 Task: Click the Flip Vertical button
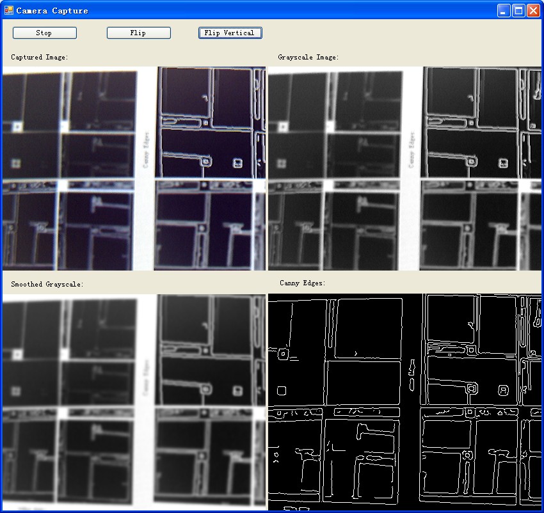click(230, 33)
